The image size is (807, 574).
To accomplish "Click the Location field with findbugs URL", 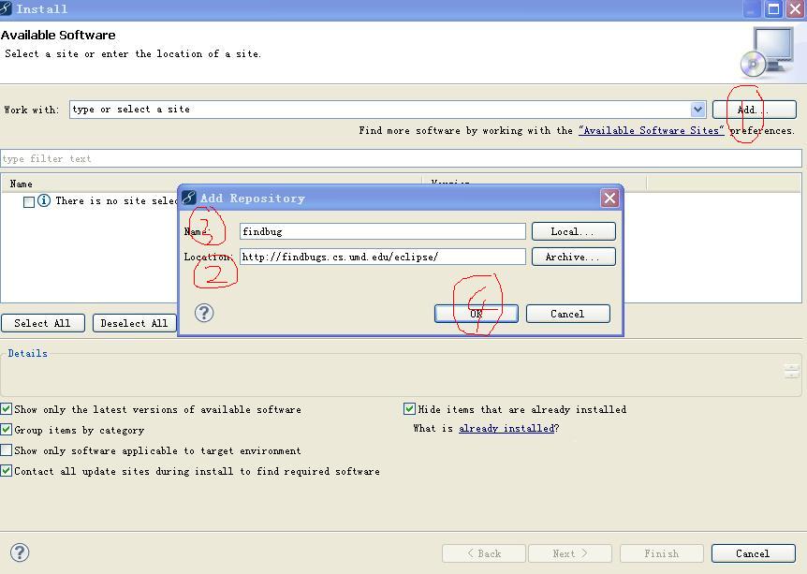I will [382, 257].
